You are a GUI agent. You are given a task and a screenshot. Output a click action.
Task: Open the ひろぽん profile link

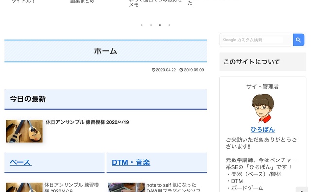[x=262, y=129]
